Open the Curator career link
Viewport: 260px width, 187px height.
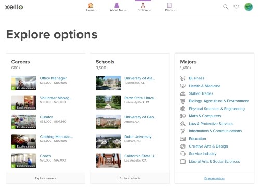point(46,117)
